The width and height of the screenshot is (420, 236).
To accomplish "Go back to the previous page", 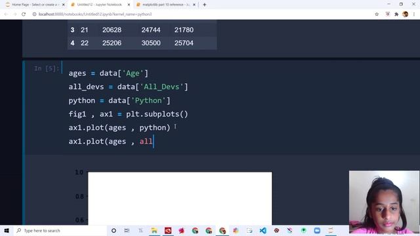I will pos(6,14).
